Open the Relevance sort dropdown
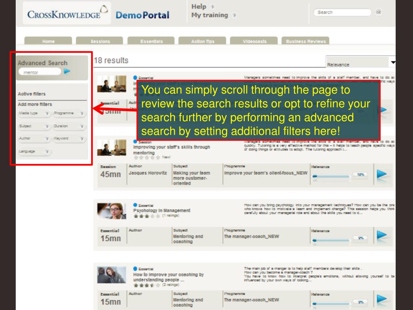The height and width of the screenshot is (310, 413). tap(361, 62)
